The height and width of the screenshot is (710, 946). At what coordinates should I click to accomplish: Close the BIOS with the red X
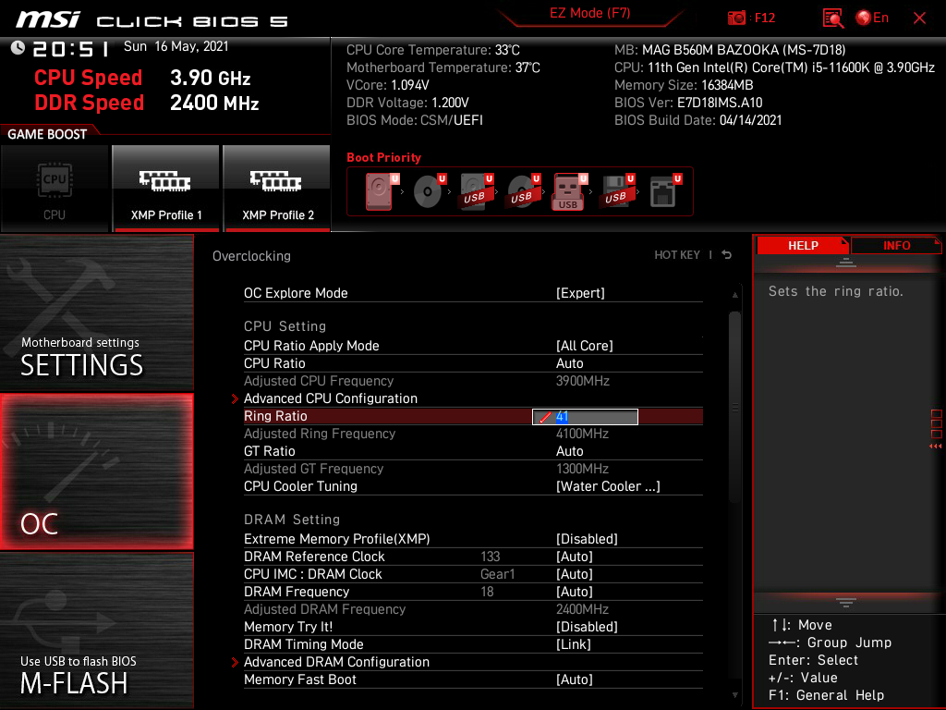click(x=919, y=18)
